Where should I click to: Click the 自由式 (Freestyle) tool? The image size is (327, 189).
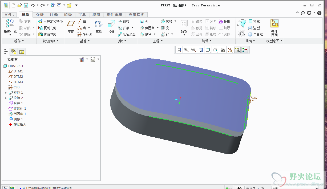(256, 34)
